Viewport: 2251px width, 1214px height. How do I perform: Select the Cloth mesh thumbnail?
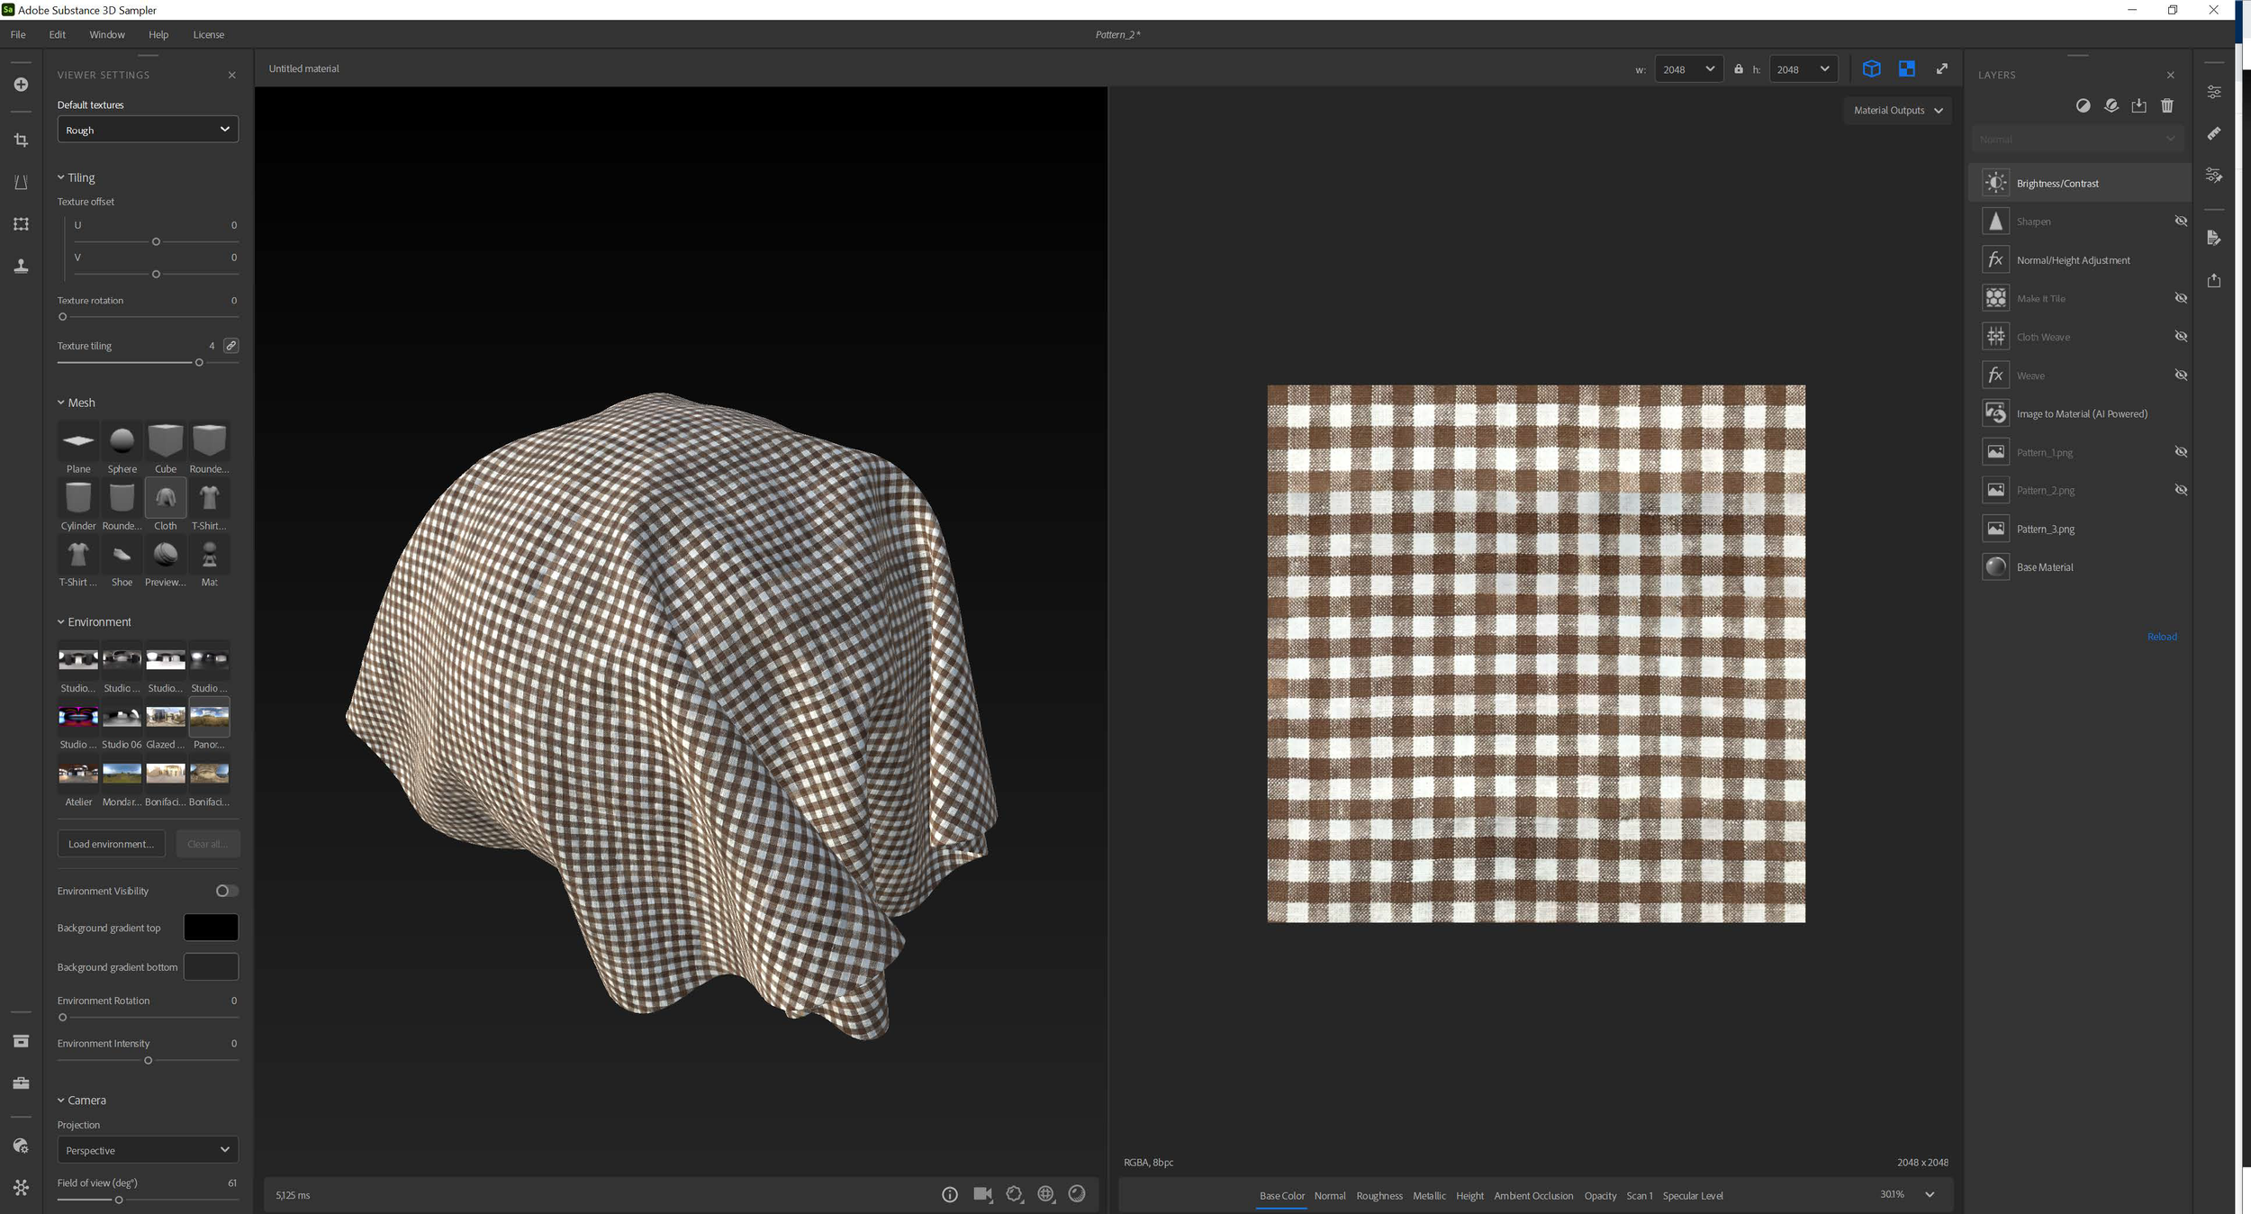point(166,499)
